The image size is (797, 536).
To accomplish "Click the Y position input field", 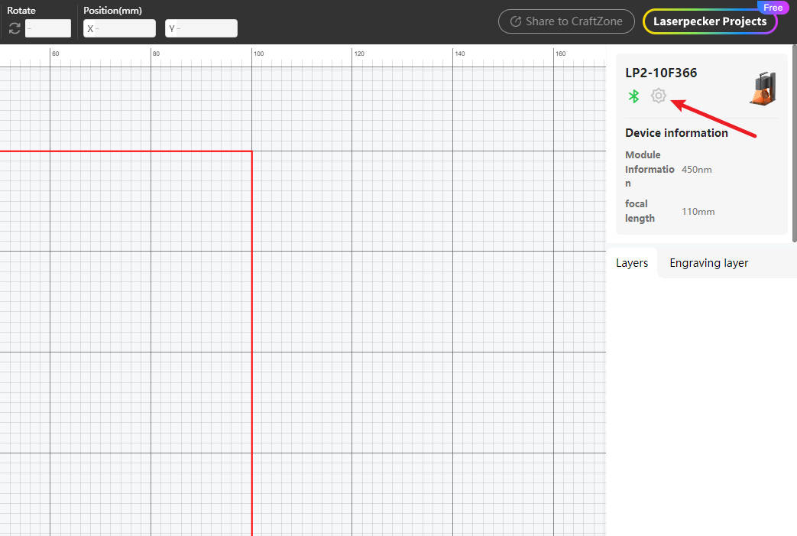I will [x=201, y=29].
